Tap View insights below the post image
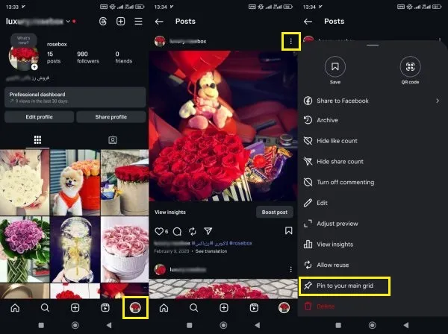The width and height of the screenshot is (448, 334). coord(170,212)
